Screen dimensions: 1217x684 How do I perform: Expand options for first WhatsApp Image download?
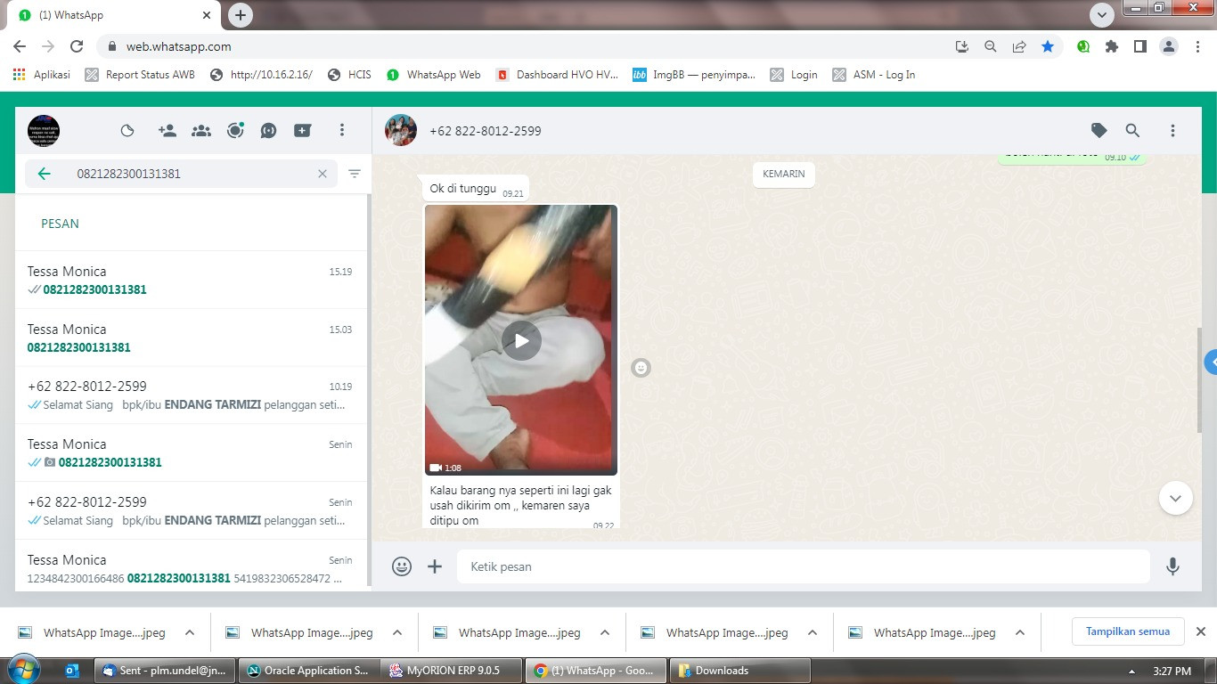[190, 632]
